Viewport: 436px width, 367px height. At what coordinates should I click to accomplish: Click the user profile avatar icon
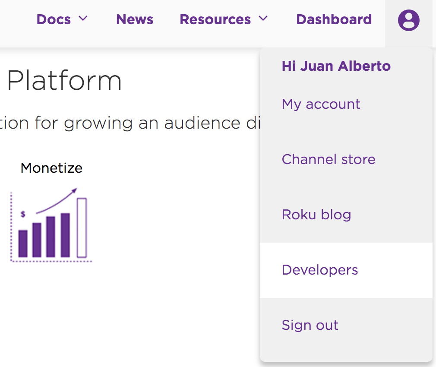pos(408,20)
